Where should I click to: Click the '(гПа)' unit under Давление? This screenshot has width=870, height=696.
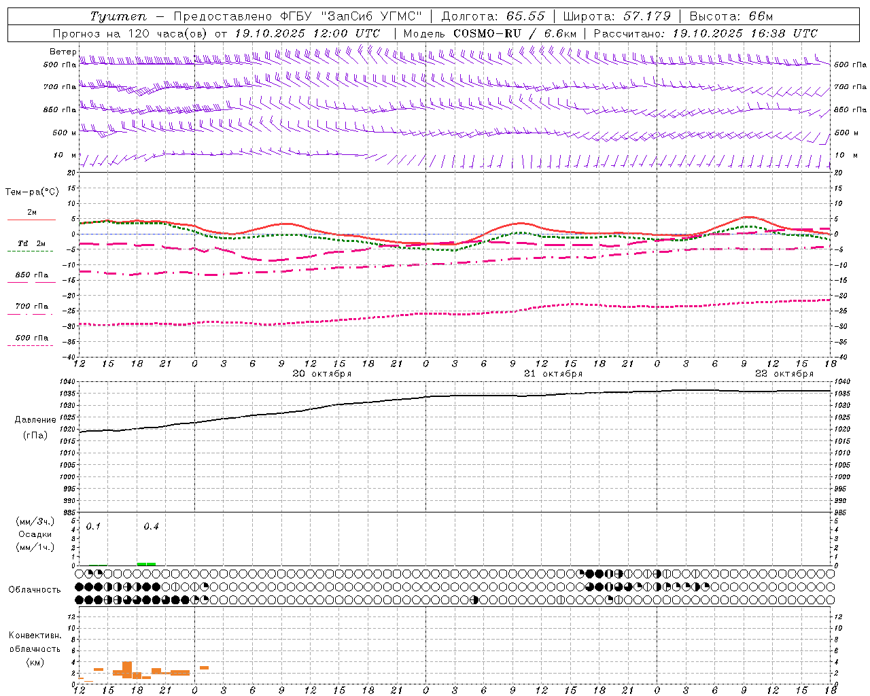35,436
